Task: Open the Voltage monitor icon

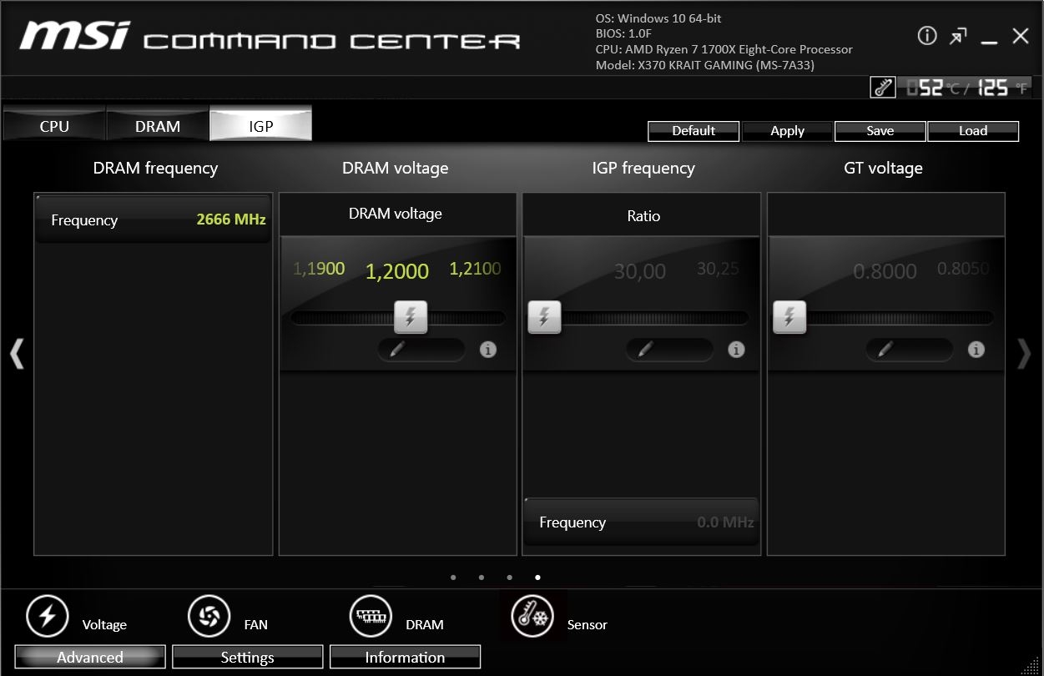Action: 48,617
